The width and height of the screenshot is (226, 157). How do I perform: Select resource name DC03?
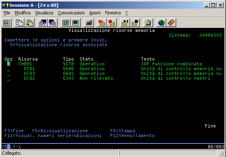[29, 73]
